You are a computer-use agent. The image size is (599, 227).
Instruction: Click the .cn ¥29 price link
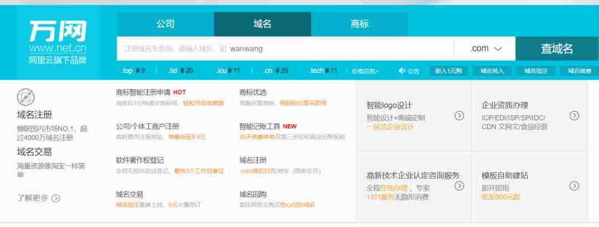pos(276,70)
